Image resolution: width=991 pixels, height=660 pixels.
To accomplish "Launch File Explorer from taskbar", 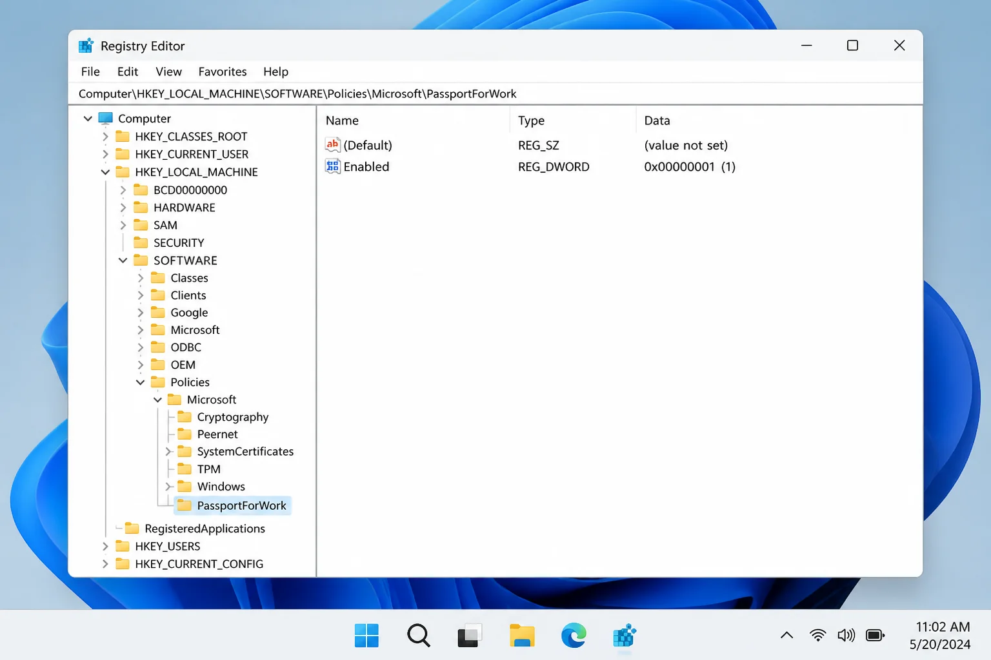I will click(522, 636).
